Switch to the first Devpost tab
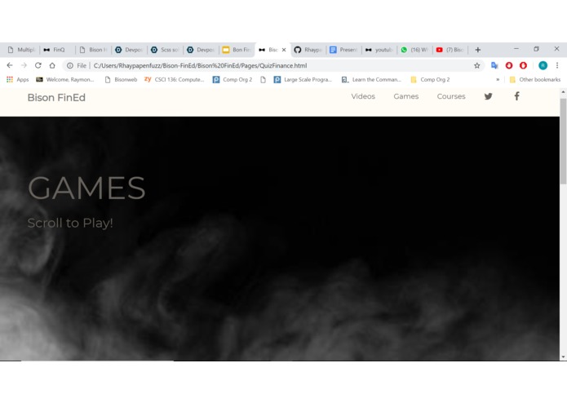Screen dimensions: 567x403 coord(129,50)
